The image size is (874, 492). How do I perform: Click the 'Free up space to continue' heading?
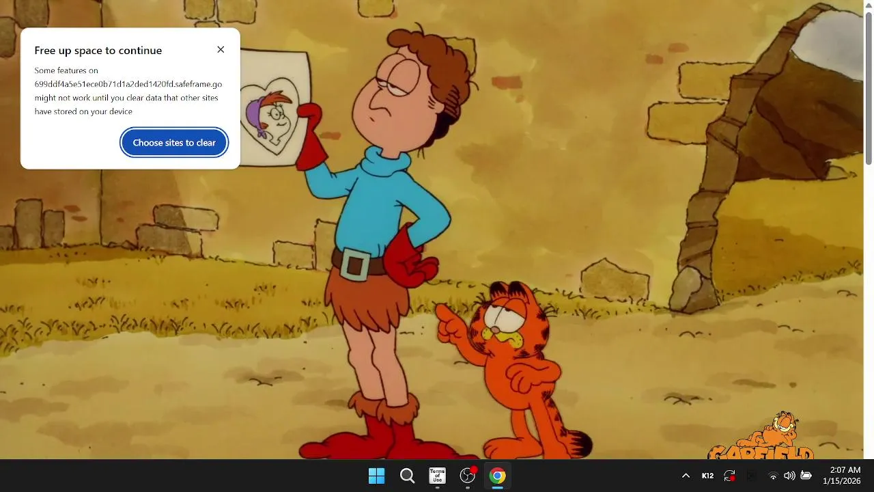[x=98, y=51]
